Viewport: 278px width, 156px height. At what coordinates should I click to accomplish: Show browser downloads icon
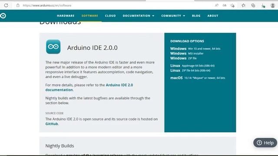click(263, 6)
